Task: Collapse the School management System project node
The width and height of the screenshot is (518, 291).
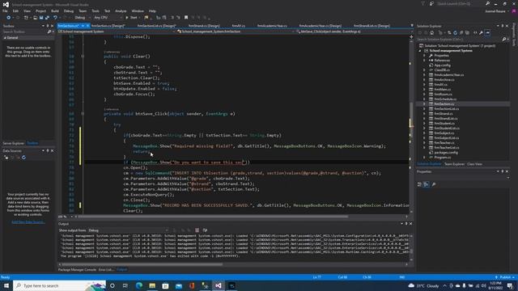Action: click(420, 51)
